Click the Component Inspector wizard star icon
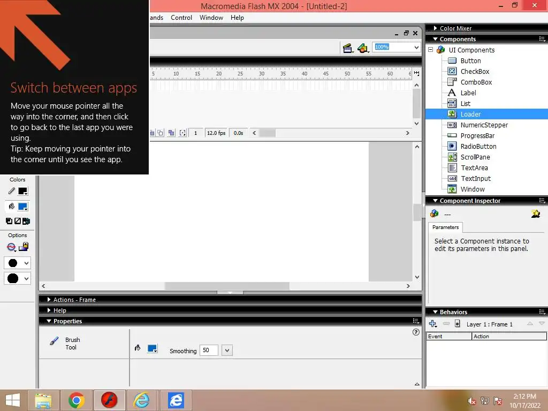Viewport: 548px width, 411px height. [x=535, y=214]
